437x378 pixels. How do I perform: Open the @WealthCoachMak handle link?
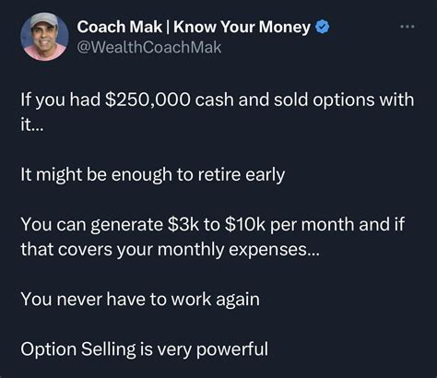[x=149, y=47]
